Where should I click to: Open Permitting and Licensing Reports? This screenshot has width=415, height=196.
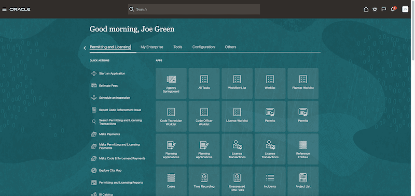117,183
